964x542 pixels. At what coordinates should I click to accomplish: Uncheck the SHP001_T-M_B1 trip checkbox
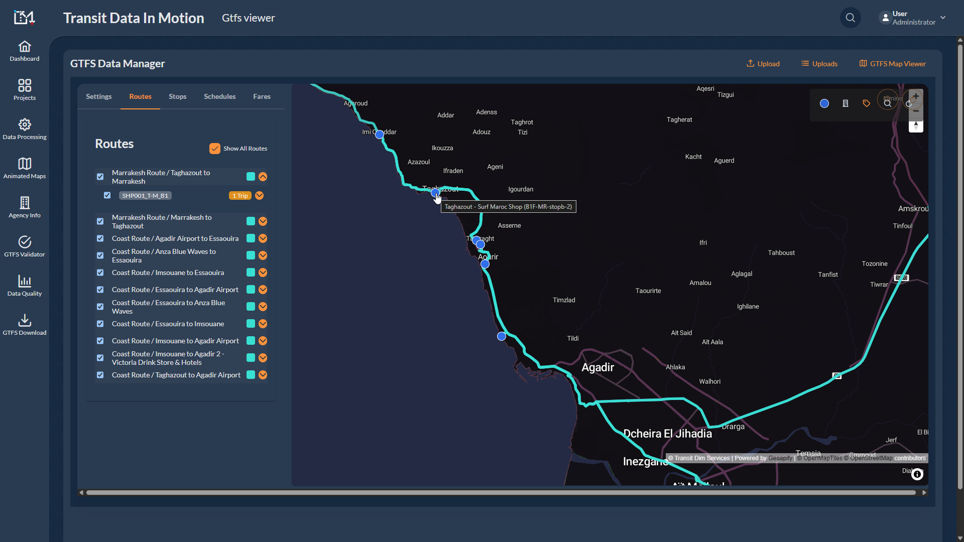point(107,195)
